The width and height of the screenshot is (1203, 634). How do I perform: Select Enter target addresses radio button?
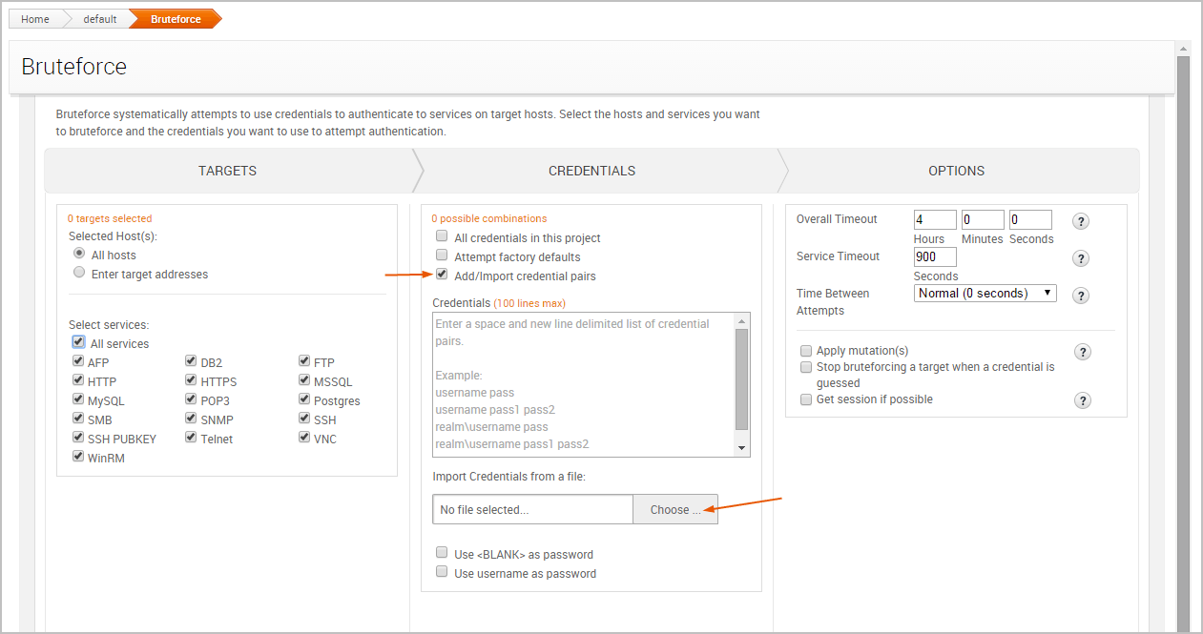click(79, 273)
